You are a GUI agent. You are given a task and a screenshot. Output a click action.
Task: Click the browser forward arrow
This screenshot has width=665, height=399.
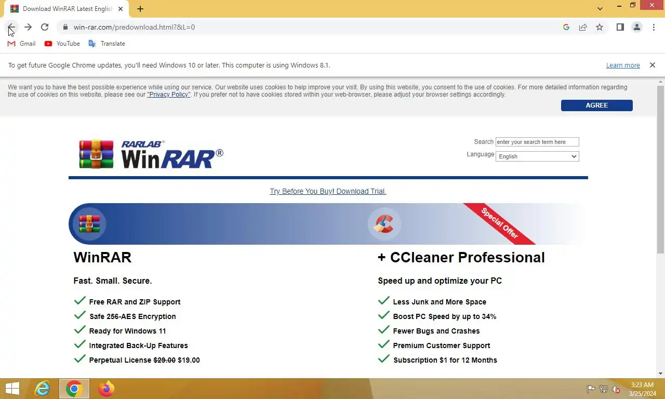click(28, 27)
